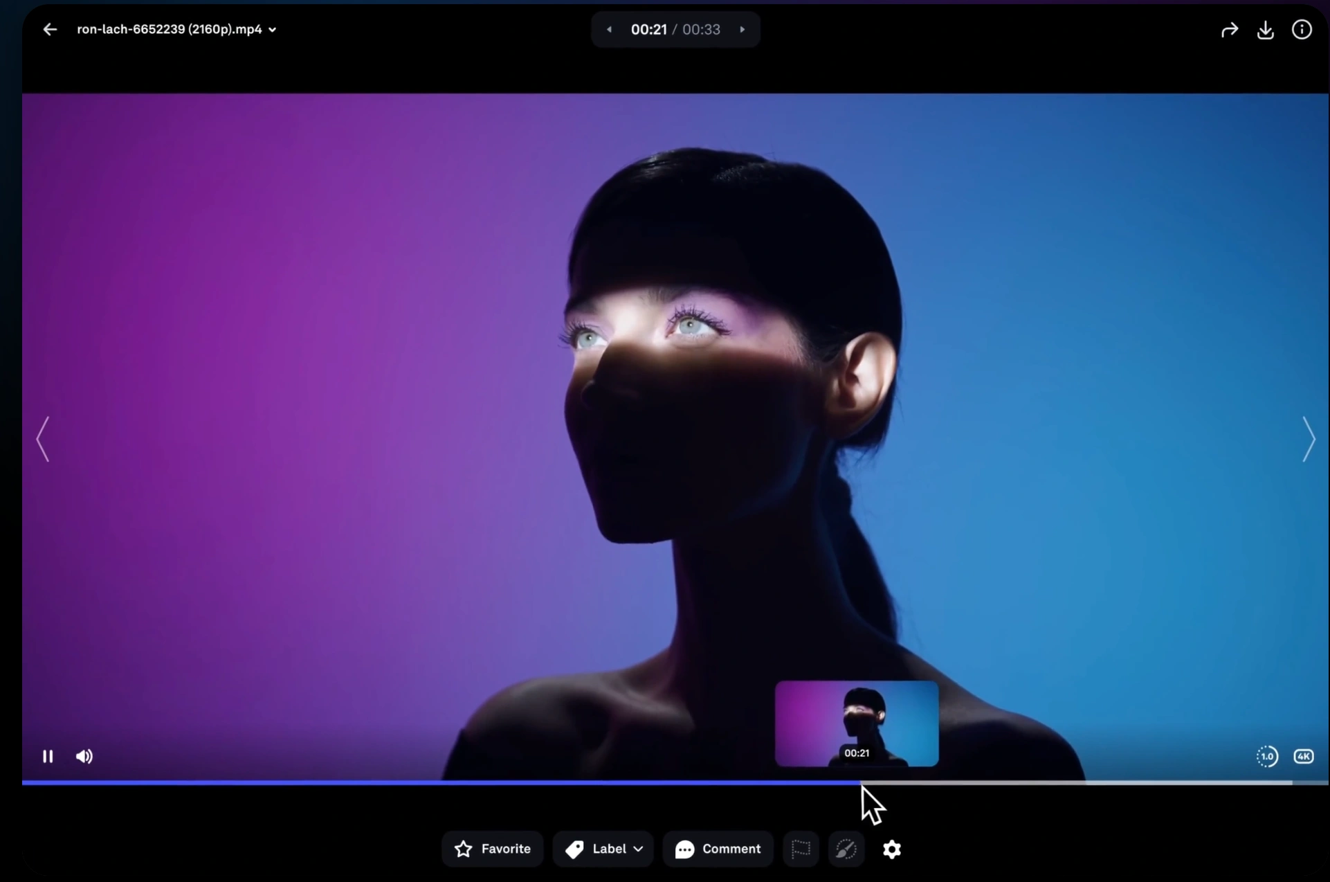Open the share options icon
Viewport: 1330px width, 882px height.
click(x=1230, y=29)
